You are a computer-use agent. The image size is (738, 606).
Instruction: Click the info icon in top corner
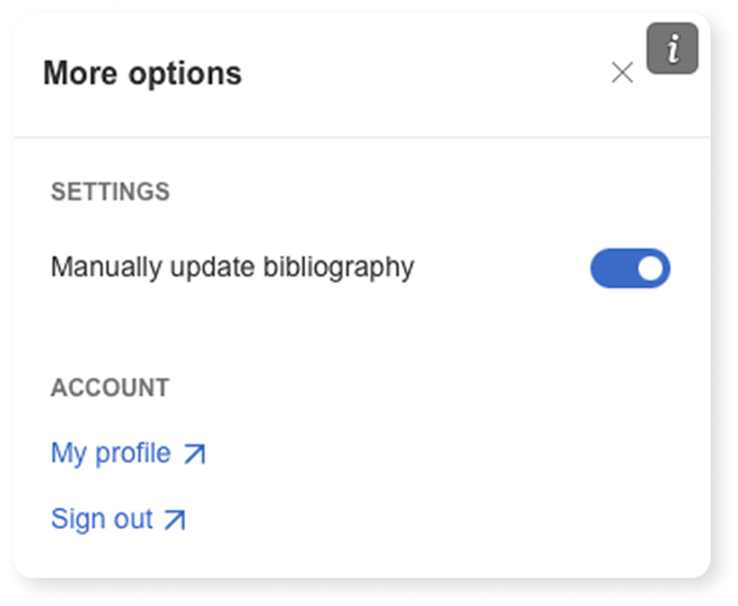[672, 48]
